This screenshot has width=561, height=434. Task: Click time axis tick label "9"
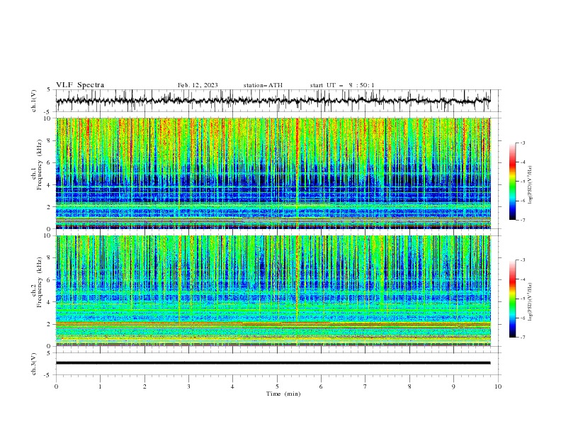pos(453,386)
